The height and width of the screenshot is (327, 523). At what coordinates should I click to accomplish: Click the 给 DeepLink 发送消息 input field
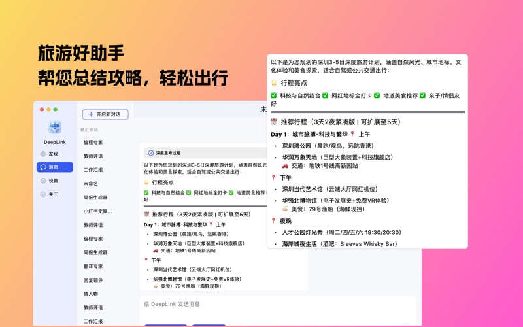277,309
